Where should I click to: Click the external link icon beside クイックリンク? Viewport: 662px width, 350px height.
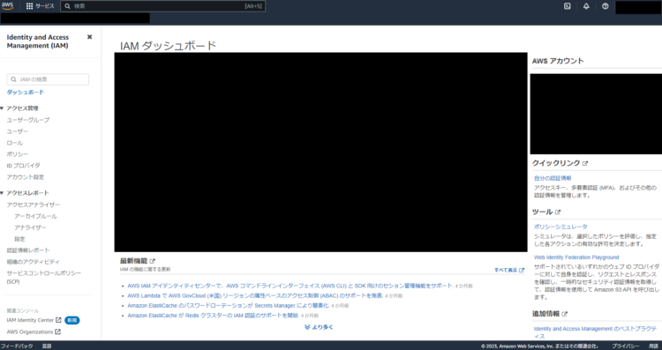coord(584,163)
